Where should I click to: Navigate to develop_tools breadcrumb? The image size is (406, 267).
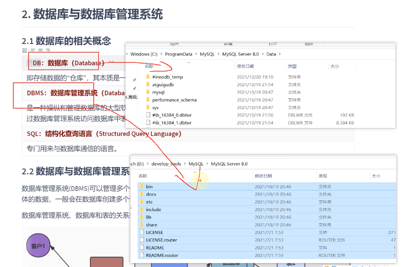(x=166, y=164)
